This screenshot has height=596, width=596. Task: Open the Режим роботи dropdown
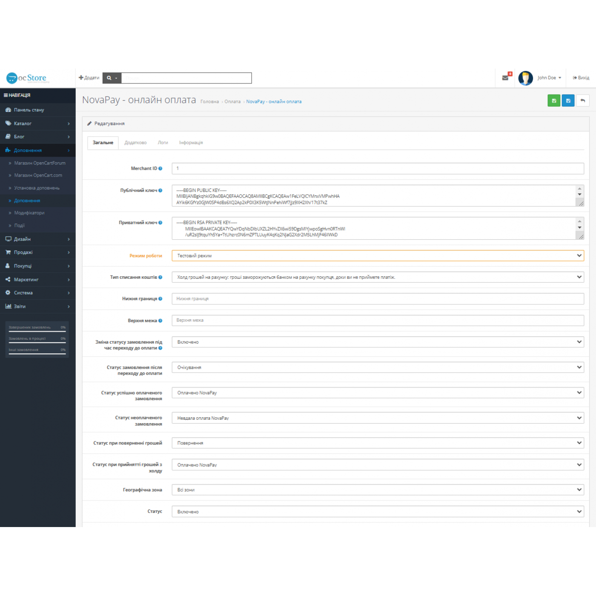coord(377,255)
